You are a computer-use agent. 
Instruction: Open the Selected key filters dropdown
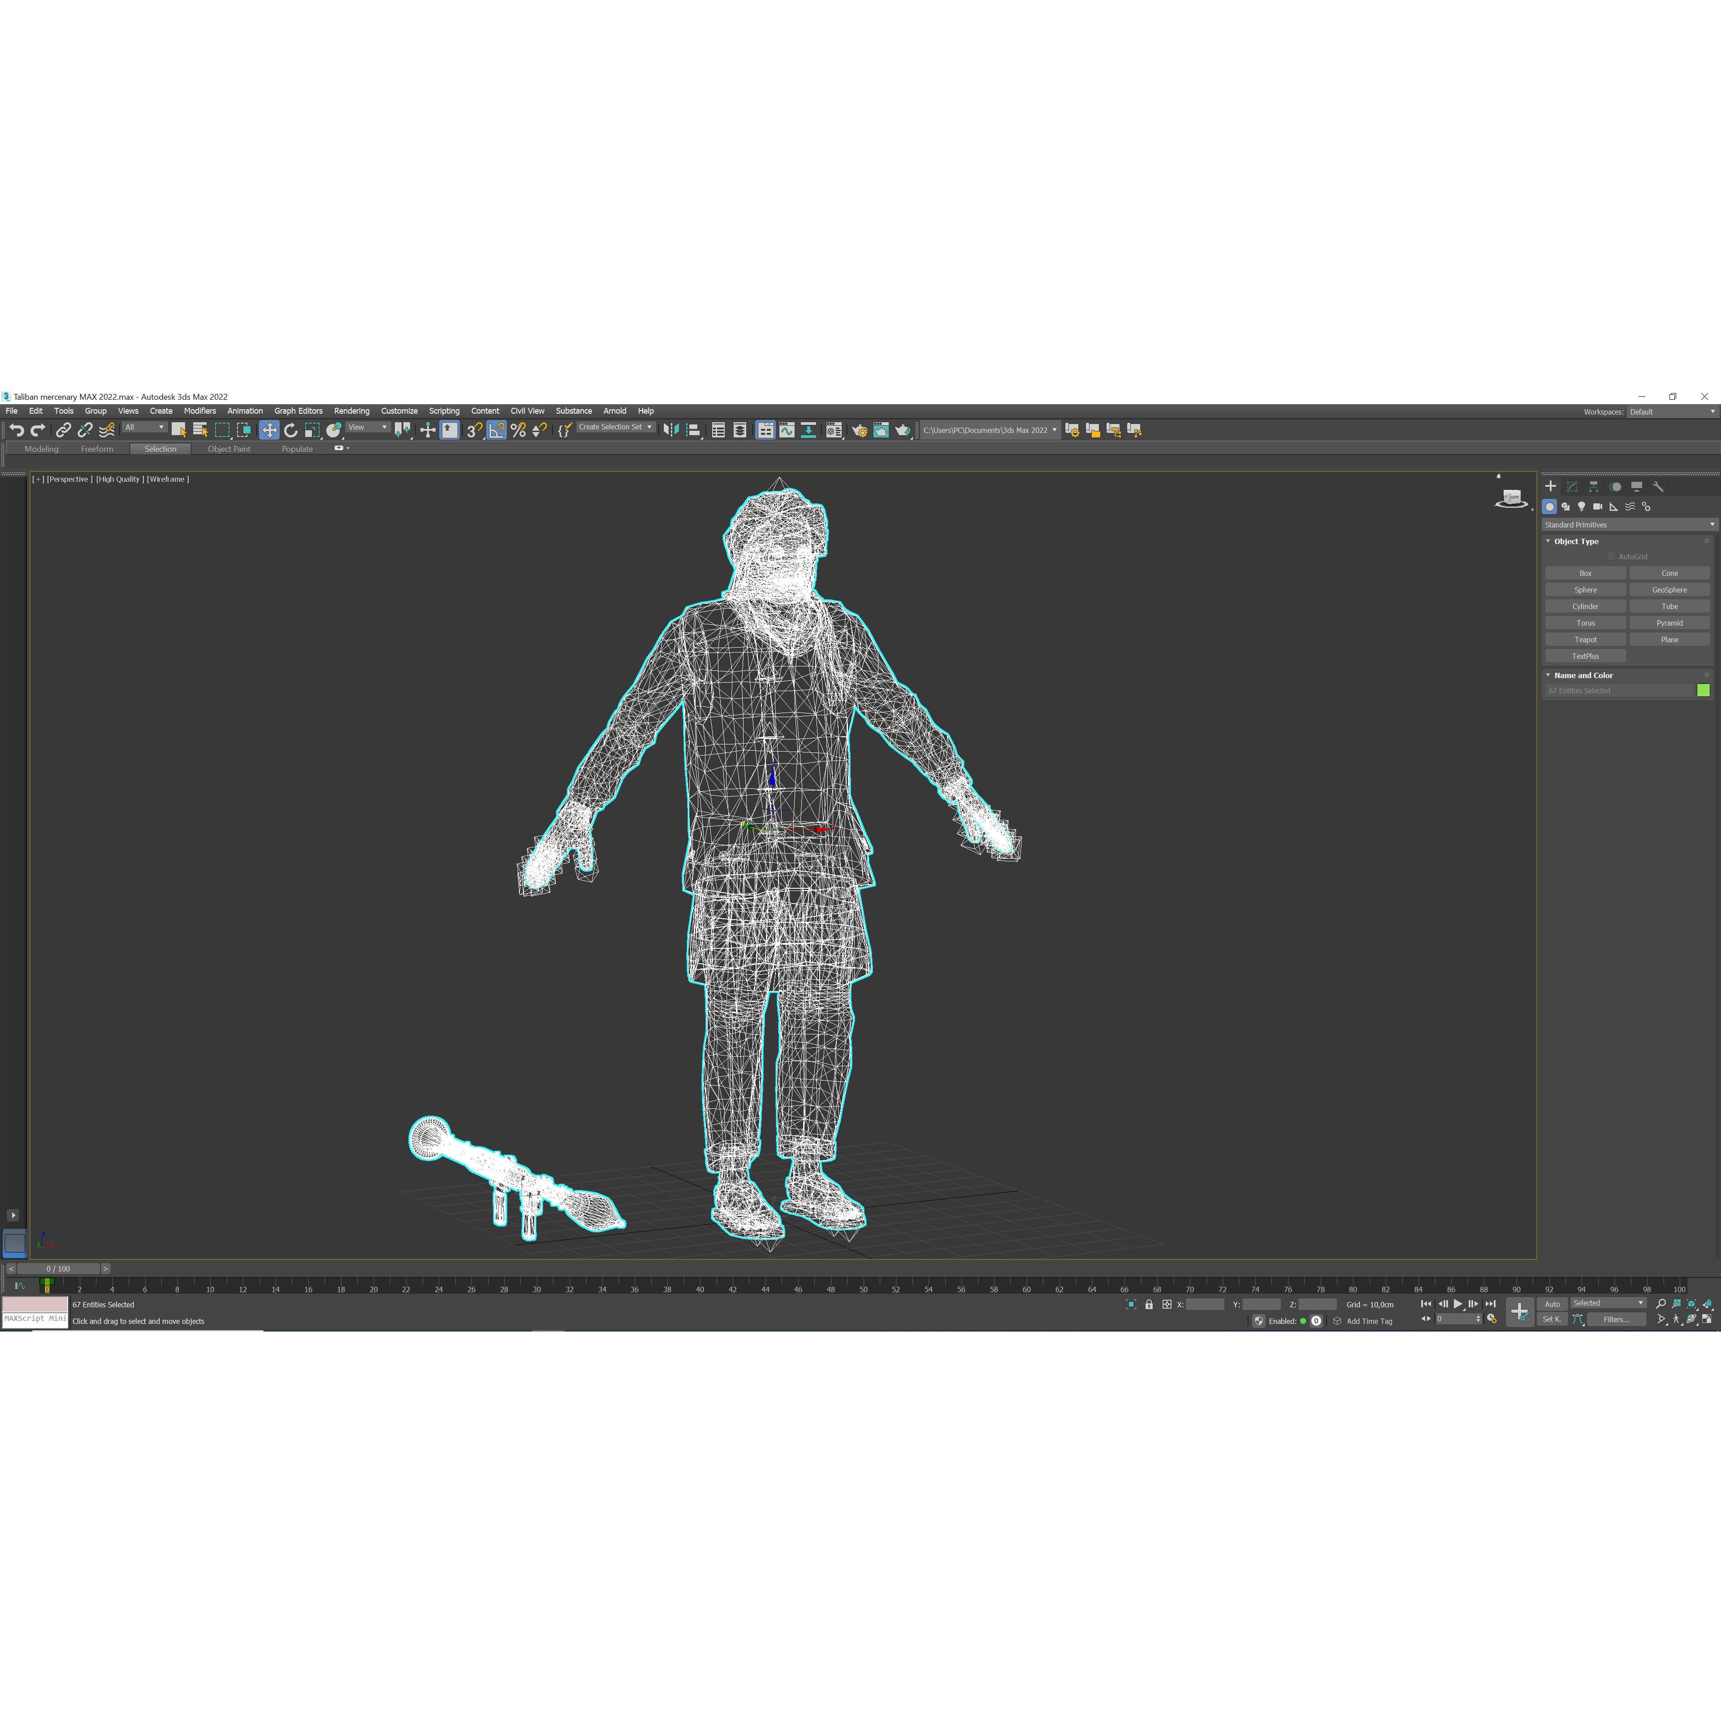[x=1641, y=1303]
